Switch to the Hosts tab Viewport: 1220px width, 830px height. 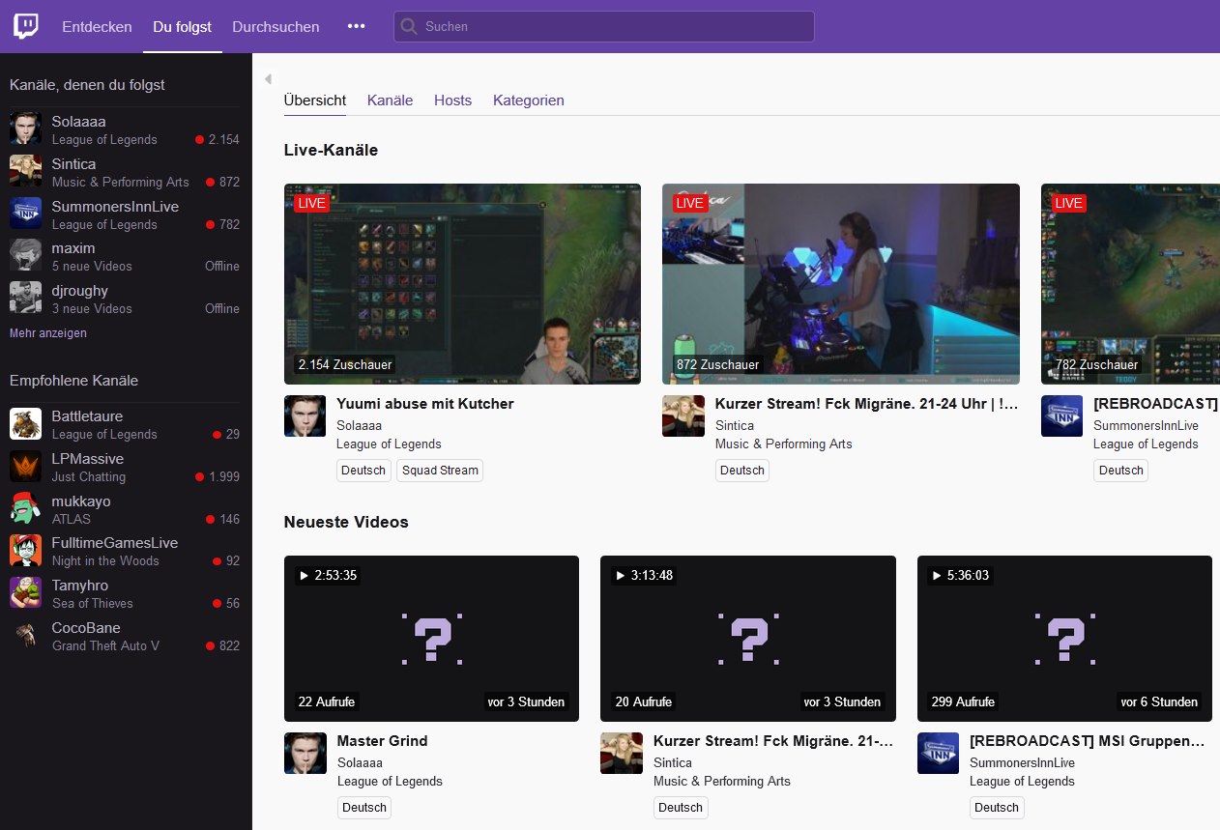point(452,100)
